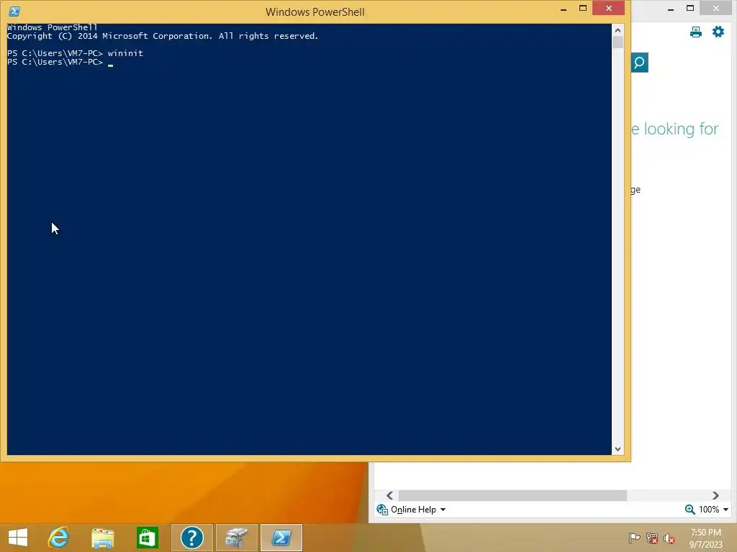The height and width of the screenshot is (552, 737).
Task: Click the network status tray icon
Action: coord(652,538)
